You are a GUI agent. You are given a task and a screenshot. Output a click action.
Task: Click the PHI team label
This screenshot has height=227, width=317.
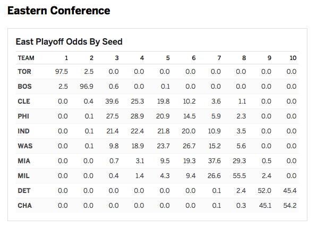click(x=23, y=116)
